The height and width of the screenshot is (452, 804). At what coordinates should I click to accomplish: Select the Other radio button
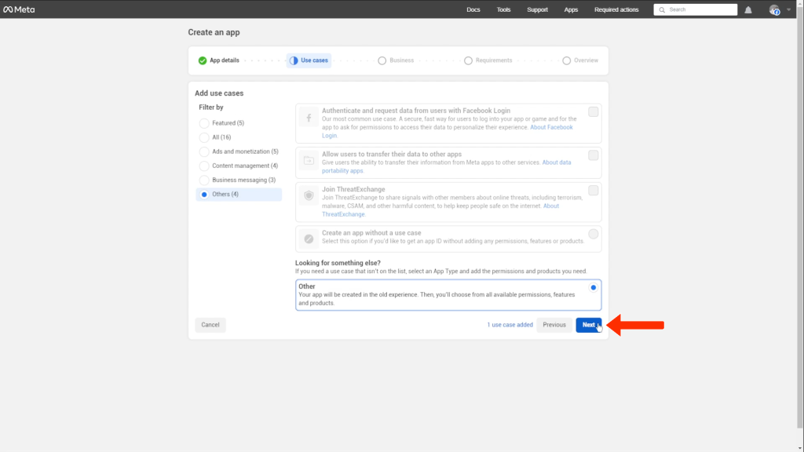coord(594,287)
